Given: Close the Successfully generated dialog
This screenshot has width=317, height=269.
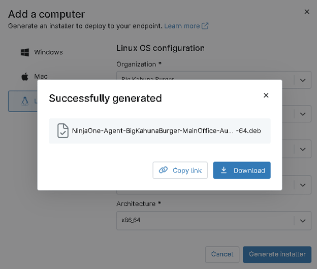Looking at the screenshot, I should point(266,95).
